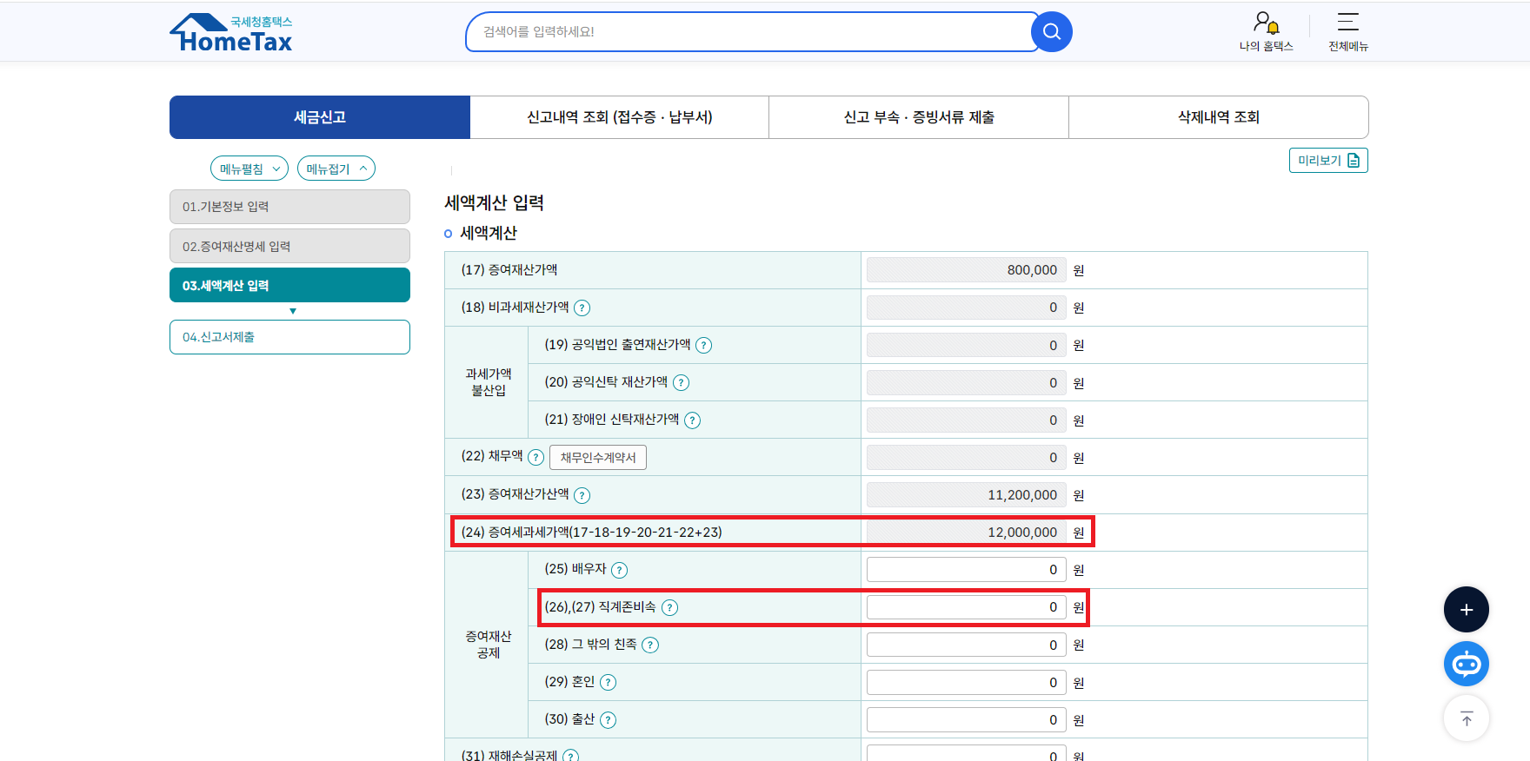
Task: Go to step 01.기본정보 입력
Action: point(289,207)
